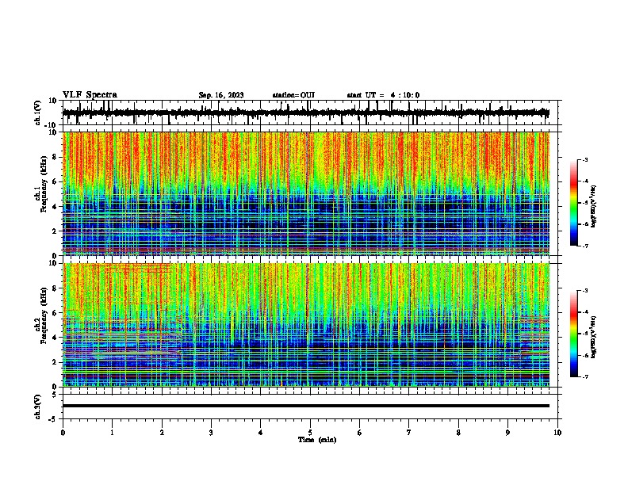Click the 6 kHz tick label of ch.2 spectrogram

(x=55, y=313)
